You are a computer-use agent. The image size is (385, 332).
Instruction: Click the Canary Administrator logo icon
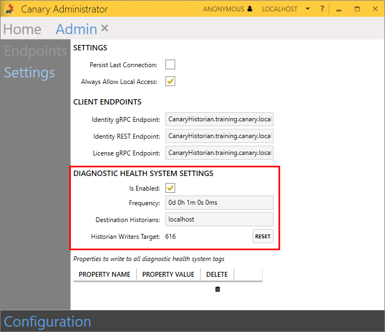point(9,9)
